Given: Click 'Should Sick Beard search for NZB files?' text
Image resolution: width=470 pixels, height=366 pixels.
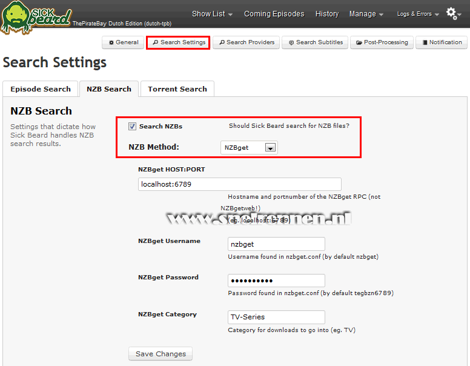Looking at the screenshot, I should click(x=289, y=125).
